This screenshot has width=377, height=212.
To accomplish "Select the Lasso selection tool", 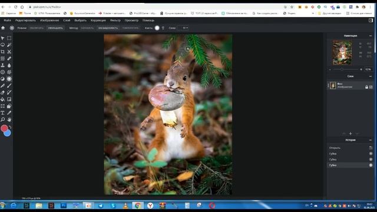I will (2, 45).
